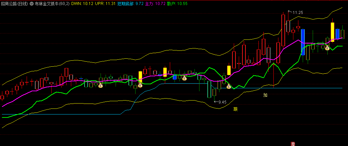The image size is (348, 146).
Task: Click the red 港 marker at the bottom
Action: (293, 144)
